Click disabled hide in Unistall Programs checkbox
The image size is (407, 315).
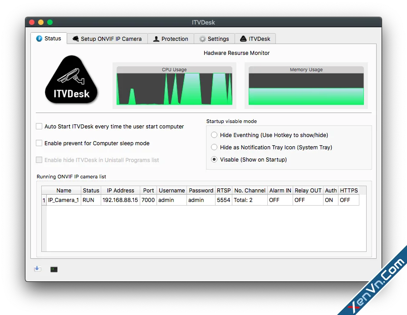(x=39, y=160)
